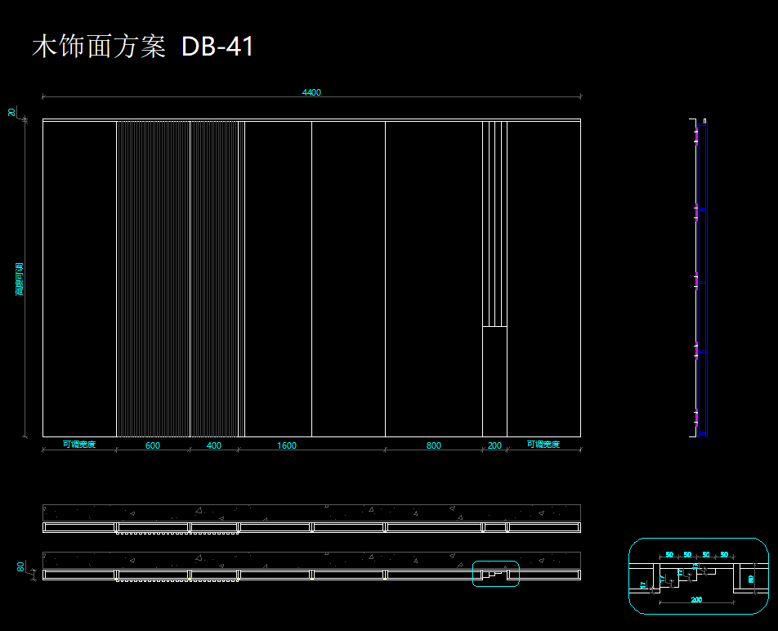778x631 pixels.
Task: Select the concrete hatch of upper plan section
Action: (x=311, y=512)
